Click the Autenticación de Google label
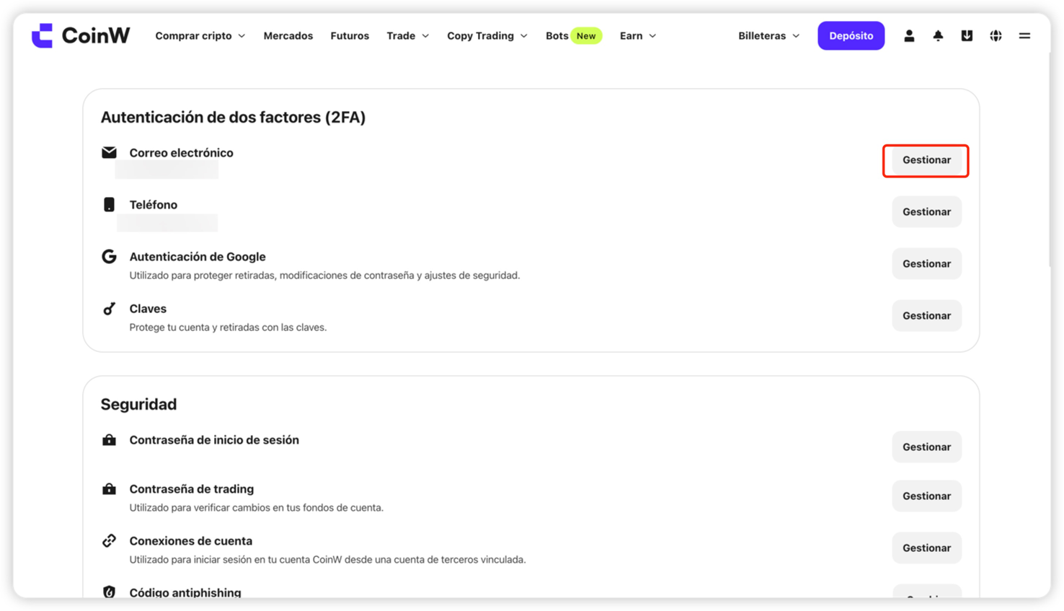 click(198, 256)
